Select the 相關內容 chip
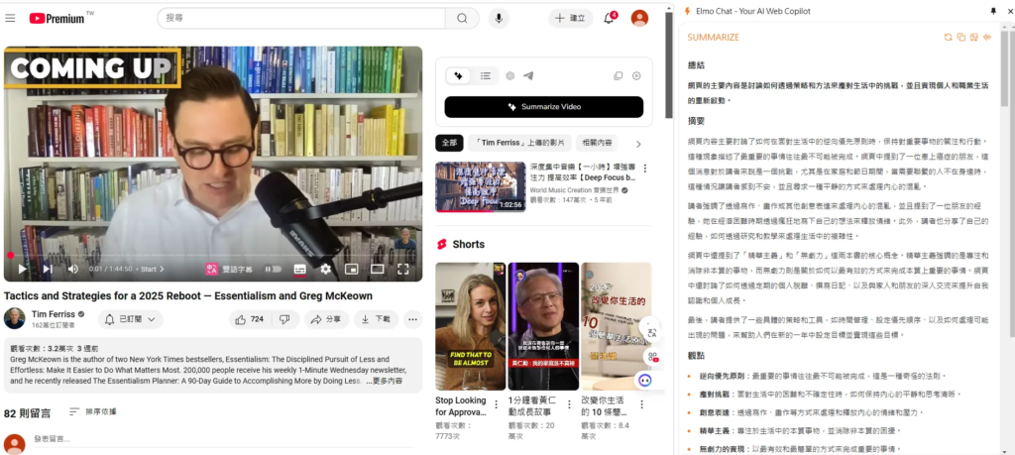Image resolution: width=1015 pixels, height=455 pixels. click(x=596, y=143)
